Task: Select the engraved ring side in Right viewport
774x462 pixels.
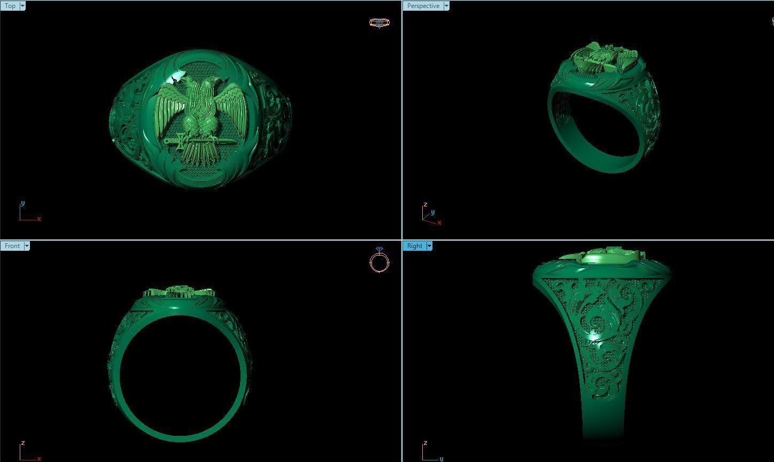Action: (x=602, y=345)
